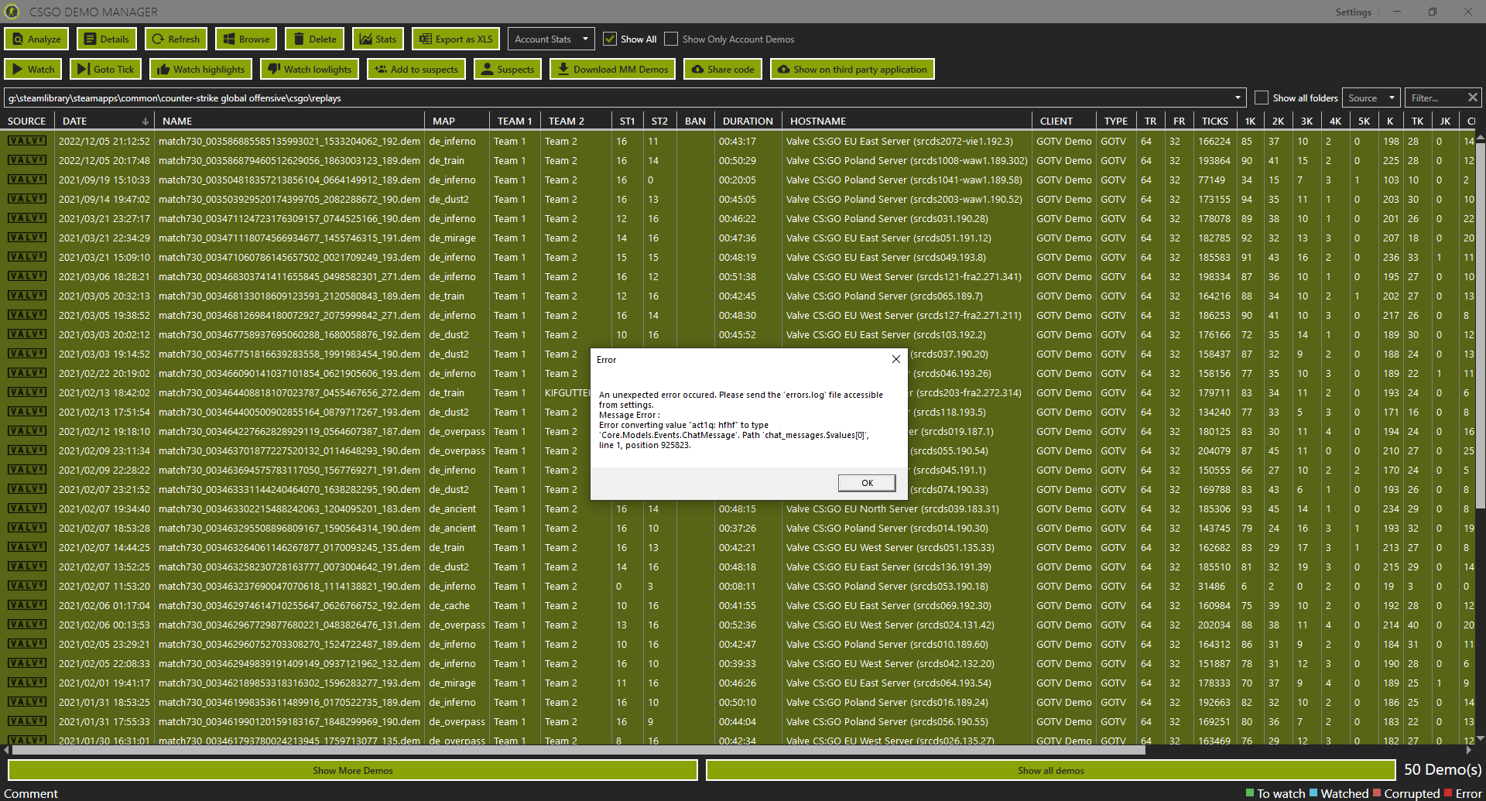Click Watch highlights
The height and width of the screenshot is (801, 1486).
click(200, 69)
